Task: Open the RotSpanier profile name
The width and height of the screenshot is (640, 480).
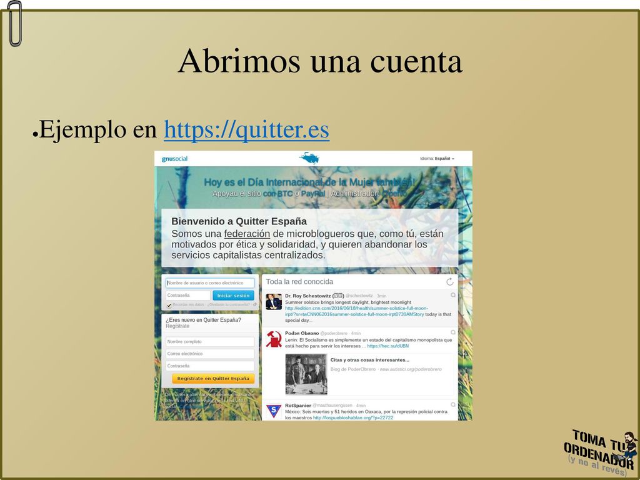Action: click(x=298, y=405)
